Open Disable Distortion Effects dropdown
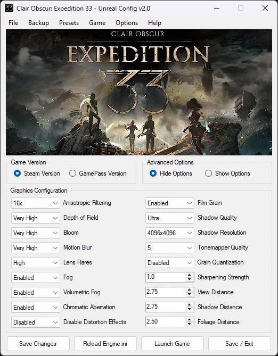 tap(36, 322)
